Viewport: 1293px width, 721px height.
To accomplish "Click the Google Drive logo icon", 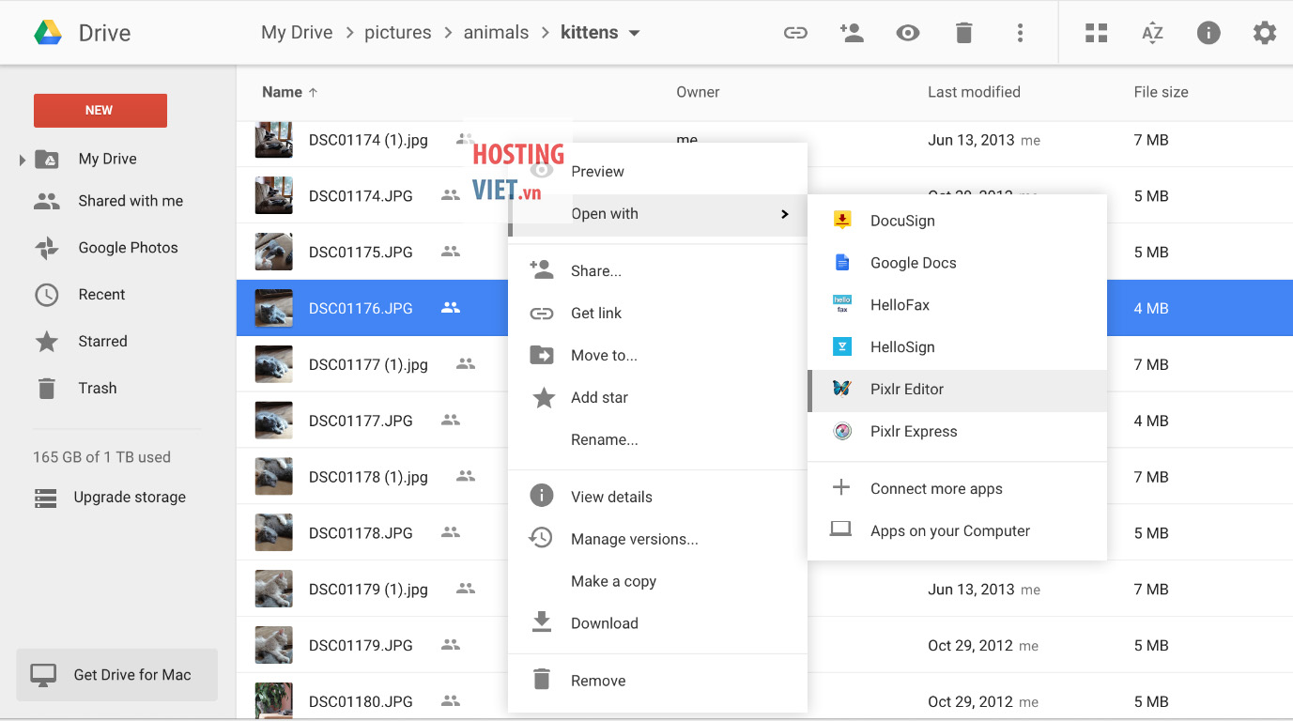I will 48,33.
